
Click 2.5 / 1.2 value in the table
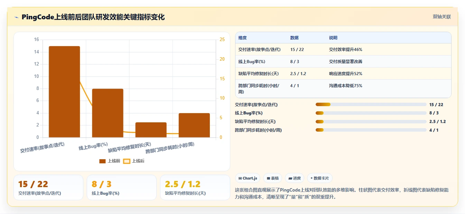coord(298,73)
